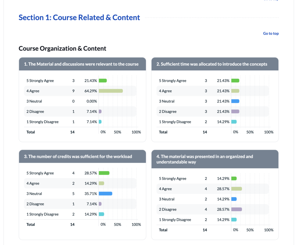Click the 100% axis label in question 1 chart
Viewport: 299px width, 245px height.
[x=136, y=132]
